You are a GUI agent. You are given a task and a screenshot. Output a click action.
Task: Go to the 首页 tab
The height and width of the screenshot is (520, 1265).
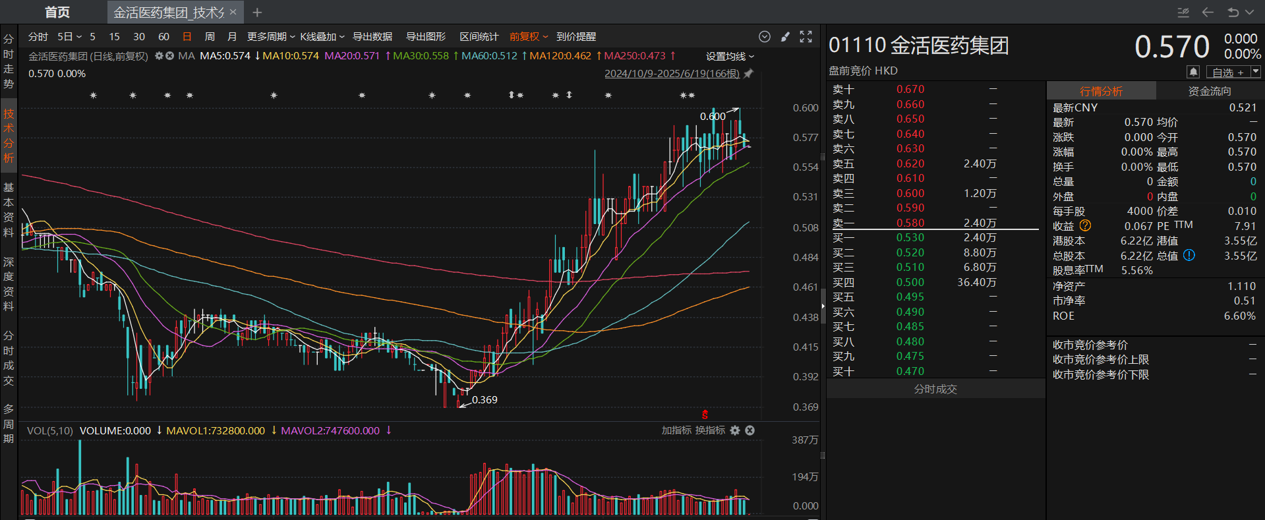(57, 13)
